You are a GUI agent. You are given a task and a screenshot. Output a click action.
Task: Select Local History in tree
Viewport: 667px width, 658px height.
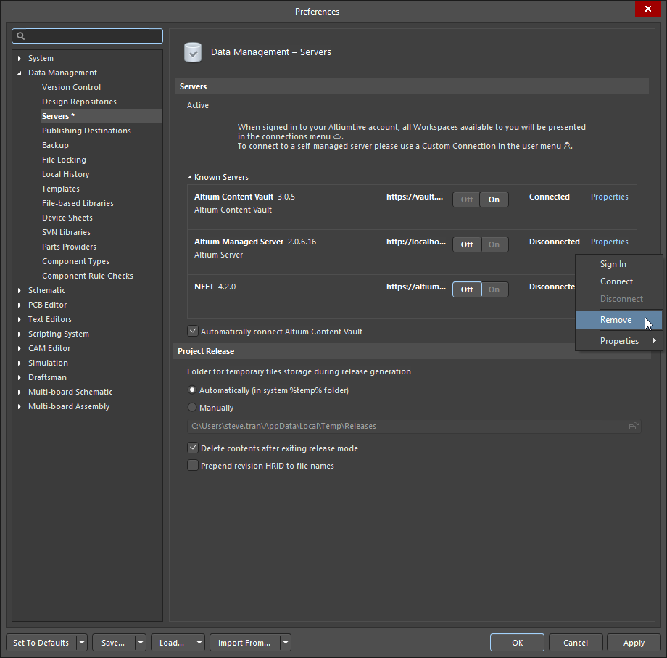[x=65, y=174]
